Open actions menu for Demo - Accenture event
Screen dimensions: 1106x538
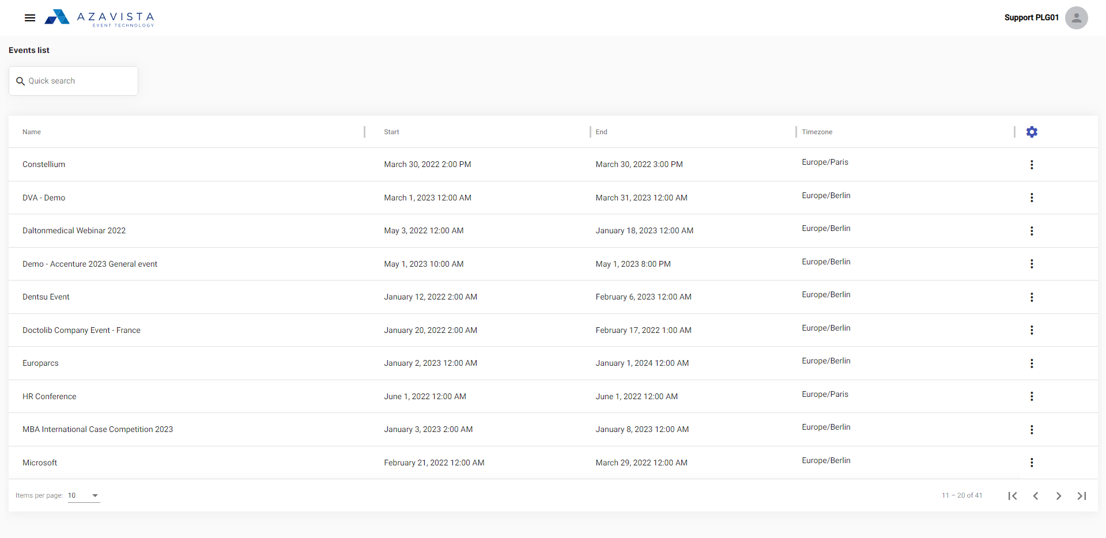click(1032, 264)
